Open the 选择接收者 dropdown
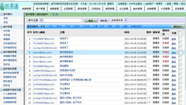 click(126, 20)
